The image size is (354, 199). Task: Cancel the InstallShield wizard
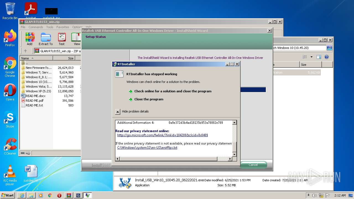pos(253,165)
